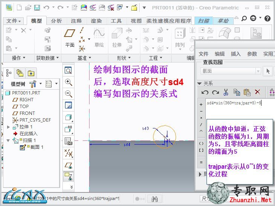275x206 pixels.
Task: Click the search magnifier icon in the ribbon corner
Action: coord(244,18)
